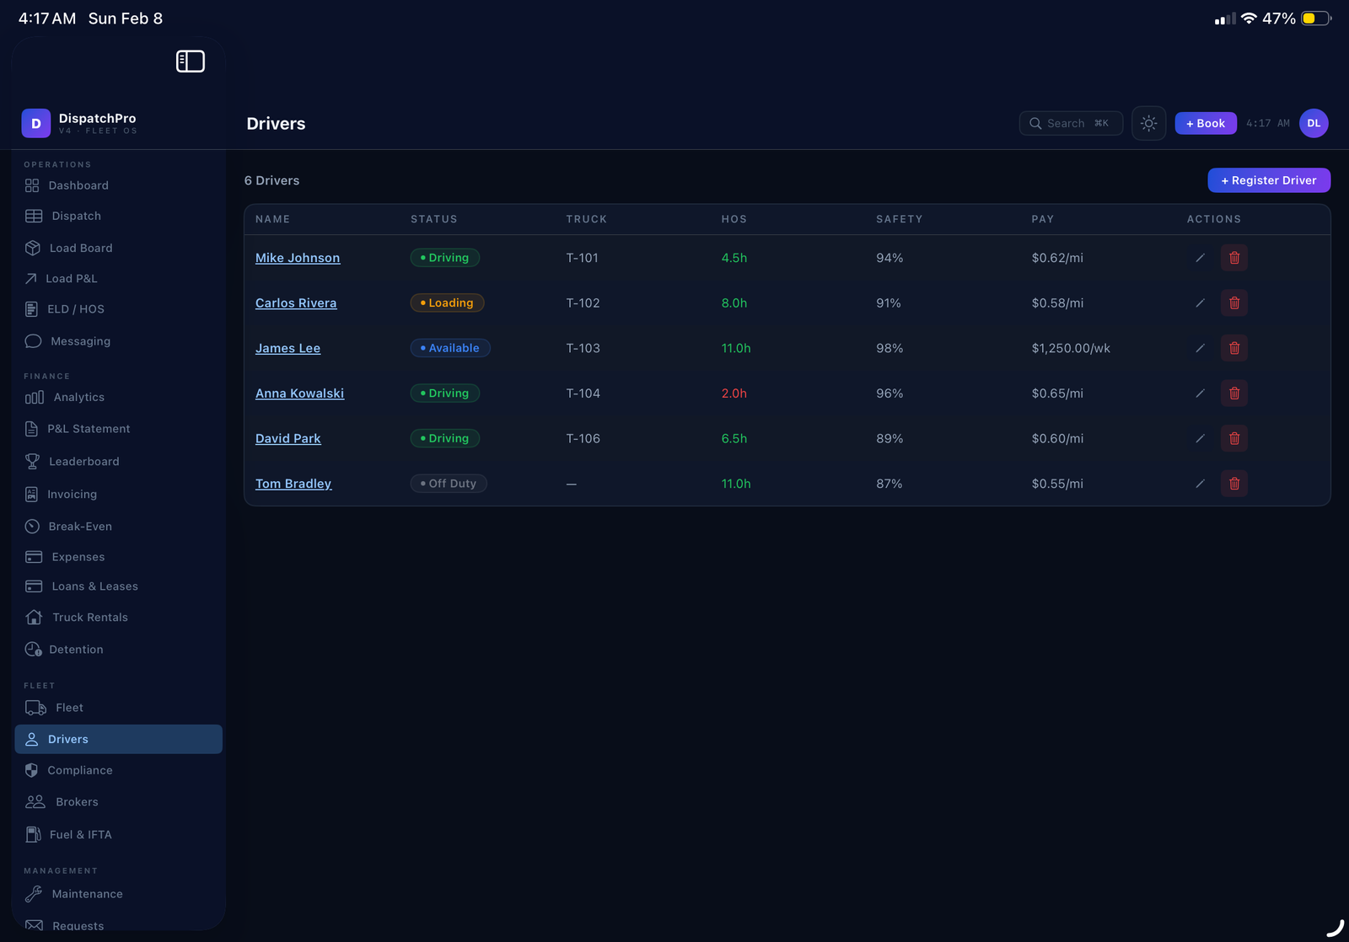Image resolution: width=1349 pixels, height=942 pixels.
Task: Open Tom Bradley driver profile link
Action: (x=293, y=484)
